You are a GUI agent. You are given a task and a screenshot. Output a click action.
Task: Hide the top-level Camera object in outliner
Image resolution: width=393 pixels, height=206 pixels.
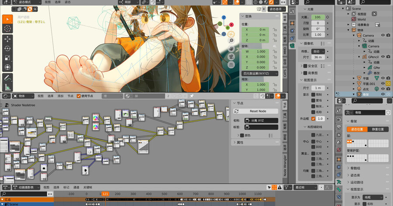coord(383,35)
